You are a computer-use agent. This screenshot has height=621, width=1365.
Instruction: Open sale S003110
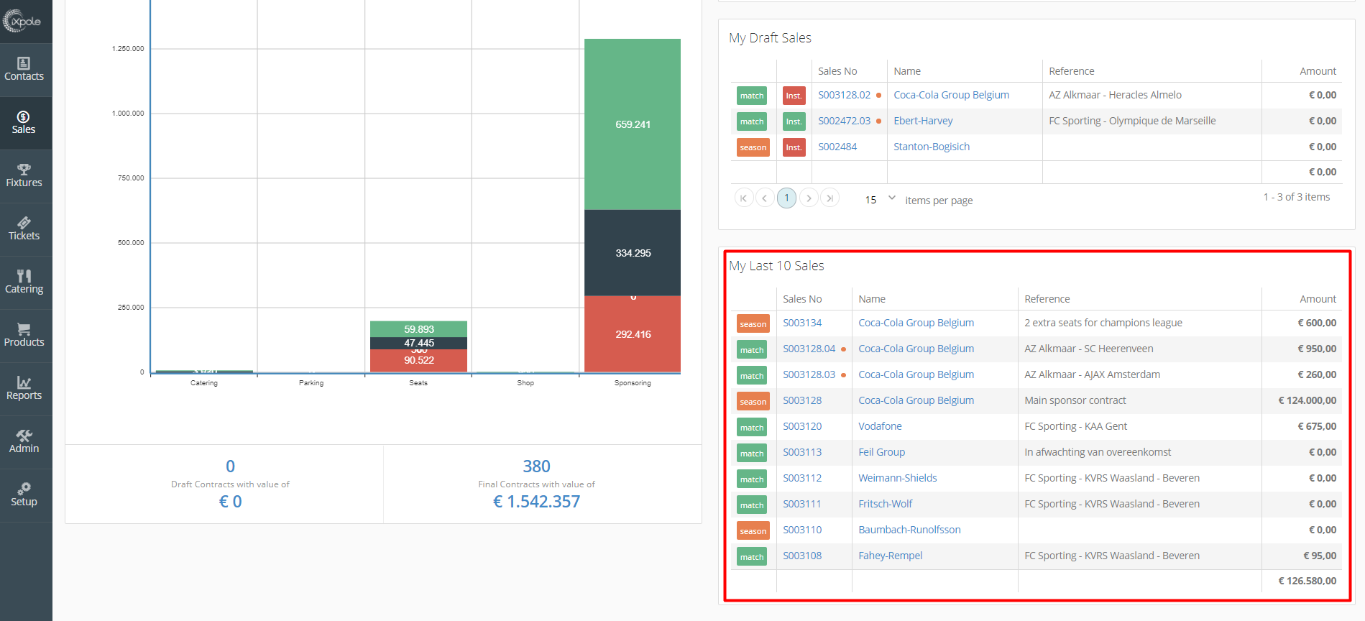coord(802,530)
